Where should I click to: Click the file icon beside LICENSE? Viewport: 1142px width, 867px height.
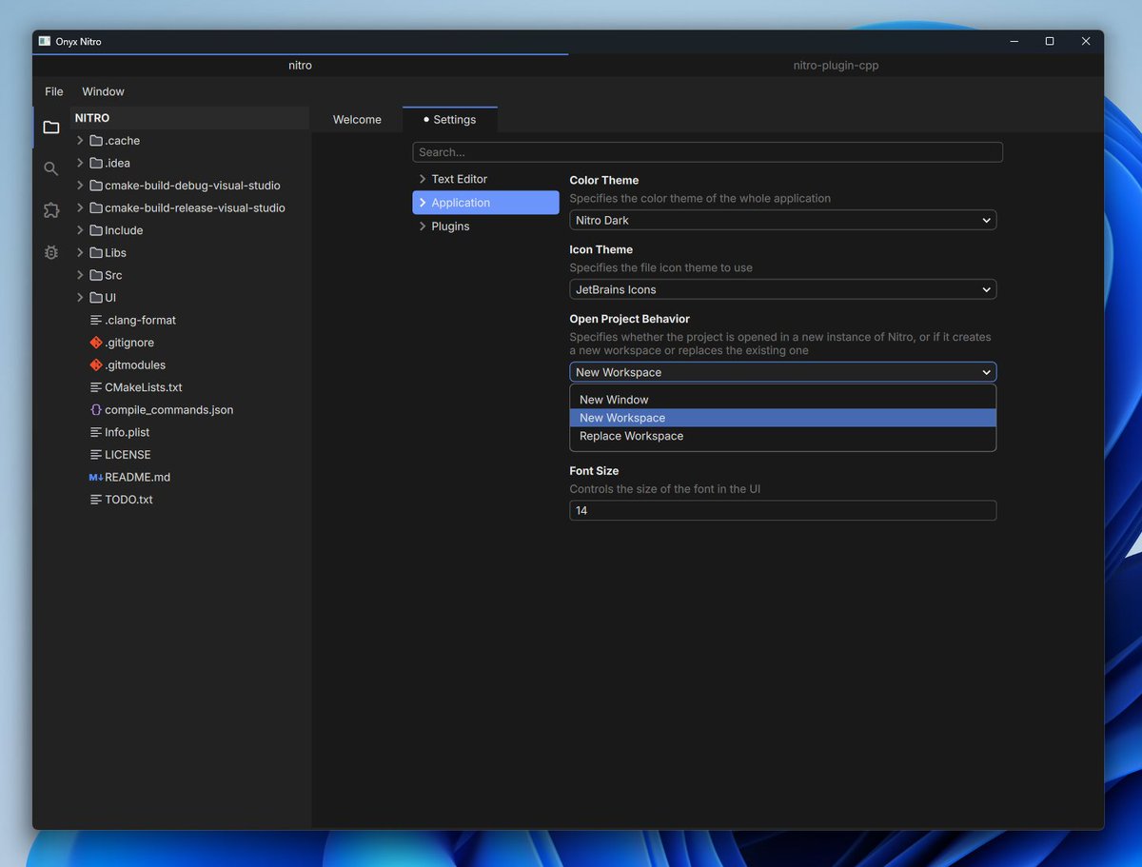coord(95,455)
